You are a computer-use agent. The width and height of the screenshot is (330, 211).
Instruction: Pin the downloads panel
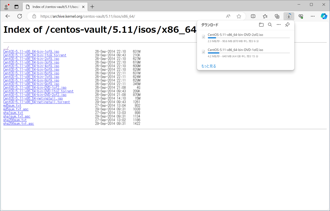tap(287, 25)
